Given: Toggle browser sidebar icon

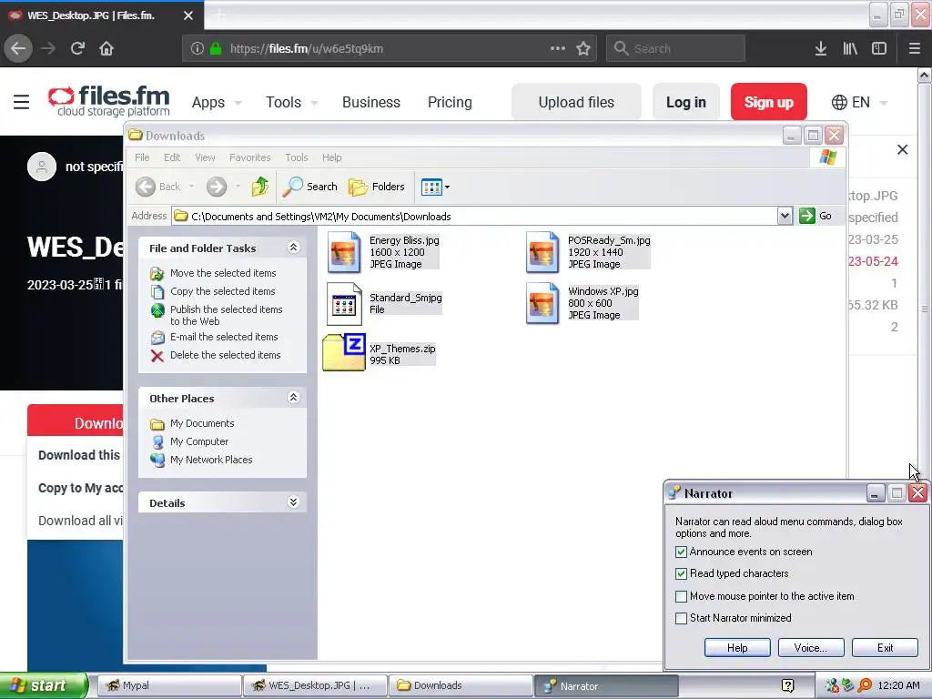Looking at the screenshot, I should [879, 48].
